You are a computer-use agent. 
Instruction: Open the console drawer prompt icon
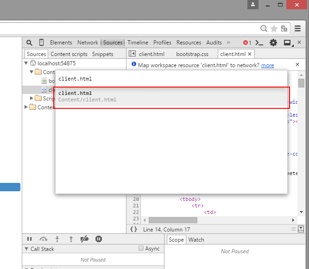[259, 43]
